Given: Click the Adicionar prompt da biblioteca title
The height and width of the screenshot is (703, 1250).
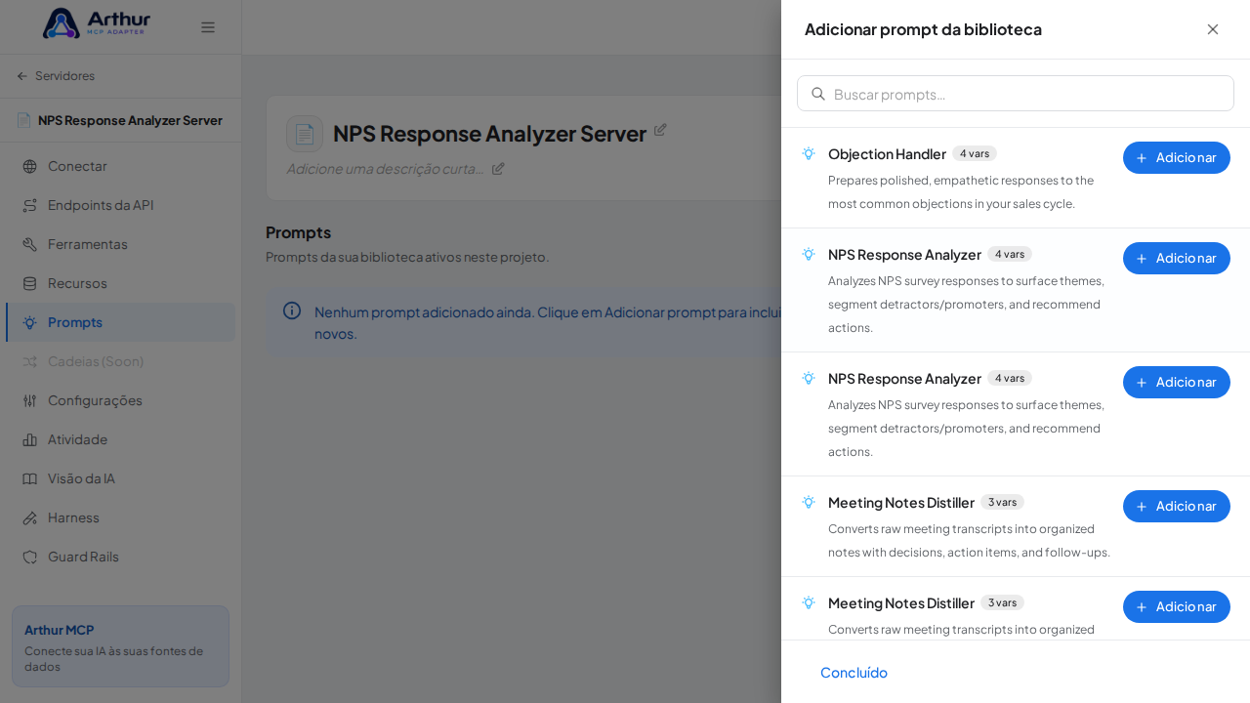Looking at the screenshot, I should click(923, 29).
